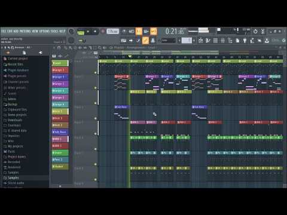Screen dimensions: 287x215
Task: Toggle the orange loop recording icon in top row
Action: [154, 31]
